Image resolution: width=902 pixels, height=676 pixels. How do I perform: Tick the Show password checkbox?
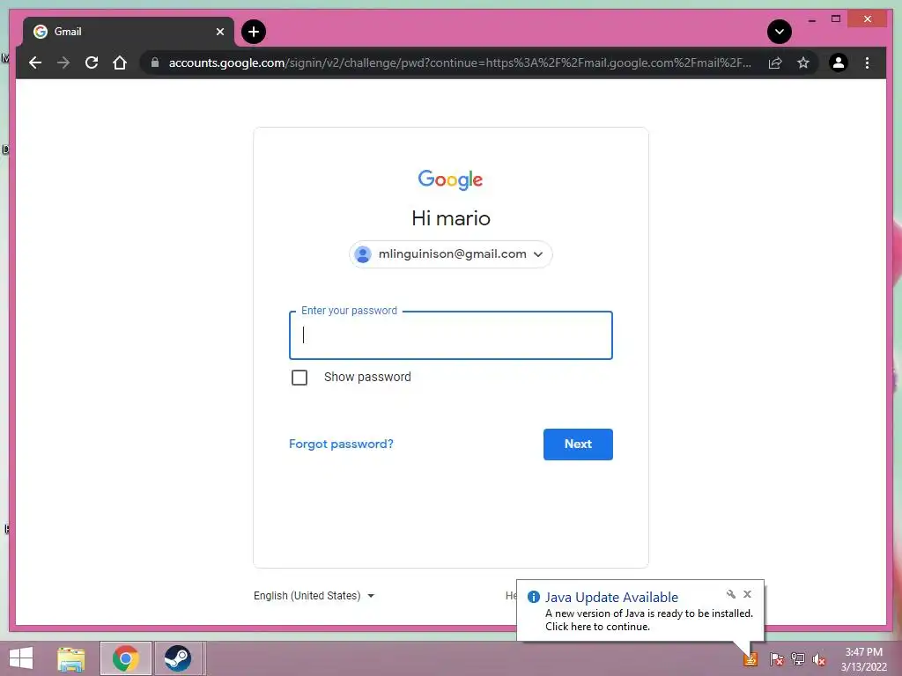pyautogui.click(x=299, y=378)
